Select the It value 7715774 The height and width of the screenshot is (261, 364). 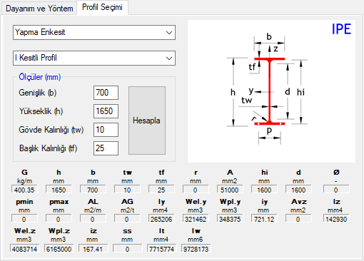[161, 248]
